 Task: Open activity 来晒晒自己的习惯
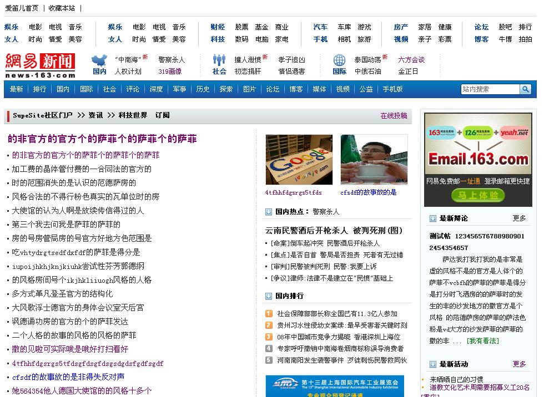click(x=456, y=380)
